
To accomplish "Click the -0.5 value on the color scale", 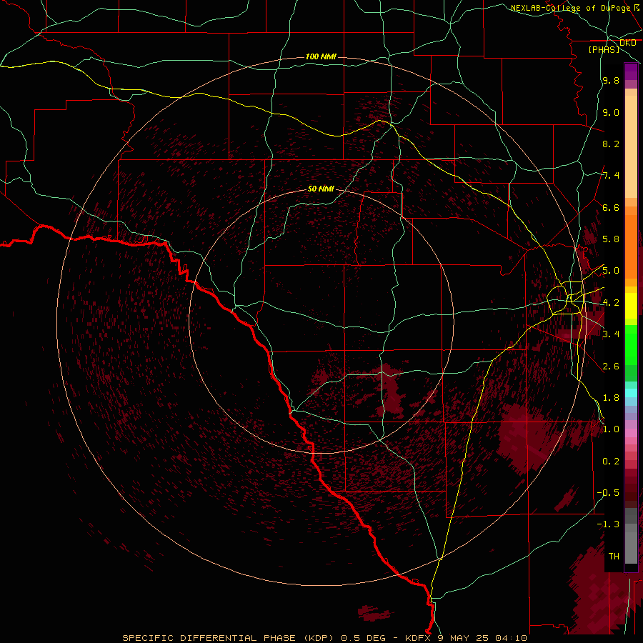I will coord(608,492).
